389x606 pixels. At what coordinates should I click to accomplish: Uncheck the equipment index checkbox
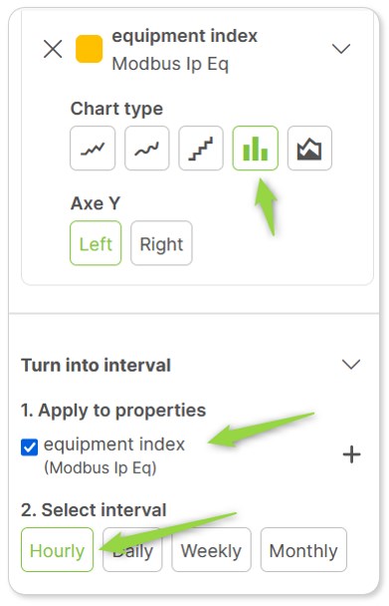tap(29, 448)
